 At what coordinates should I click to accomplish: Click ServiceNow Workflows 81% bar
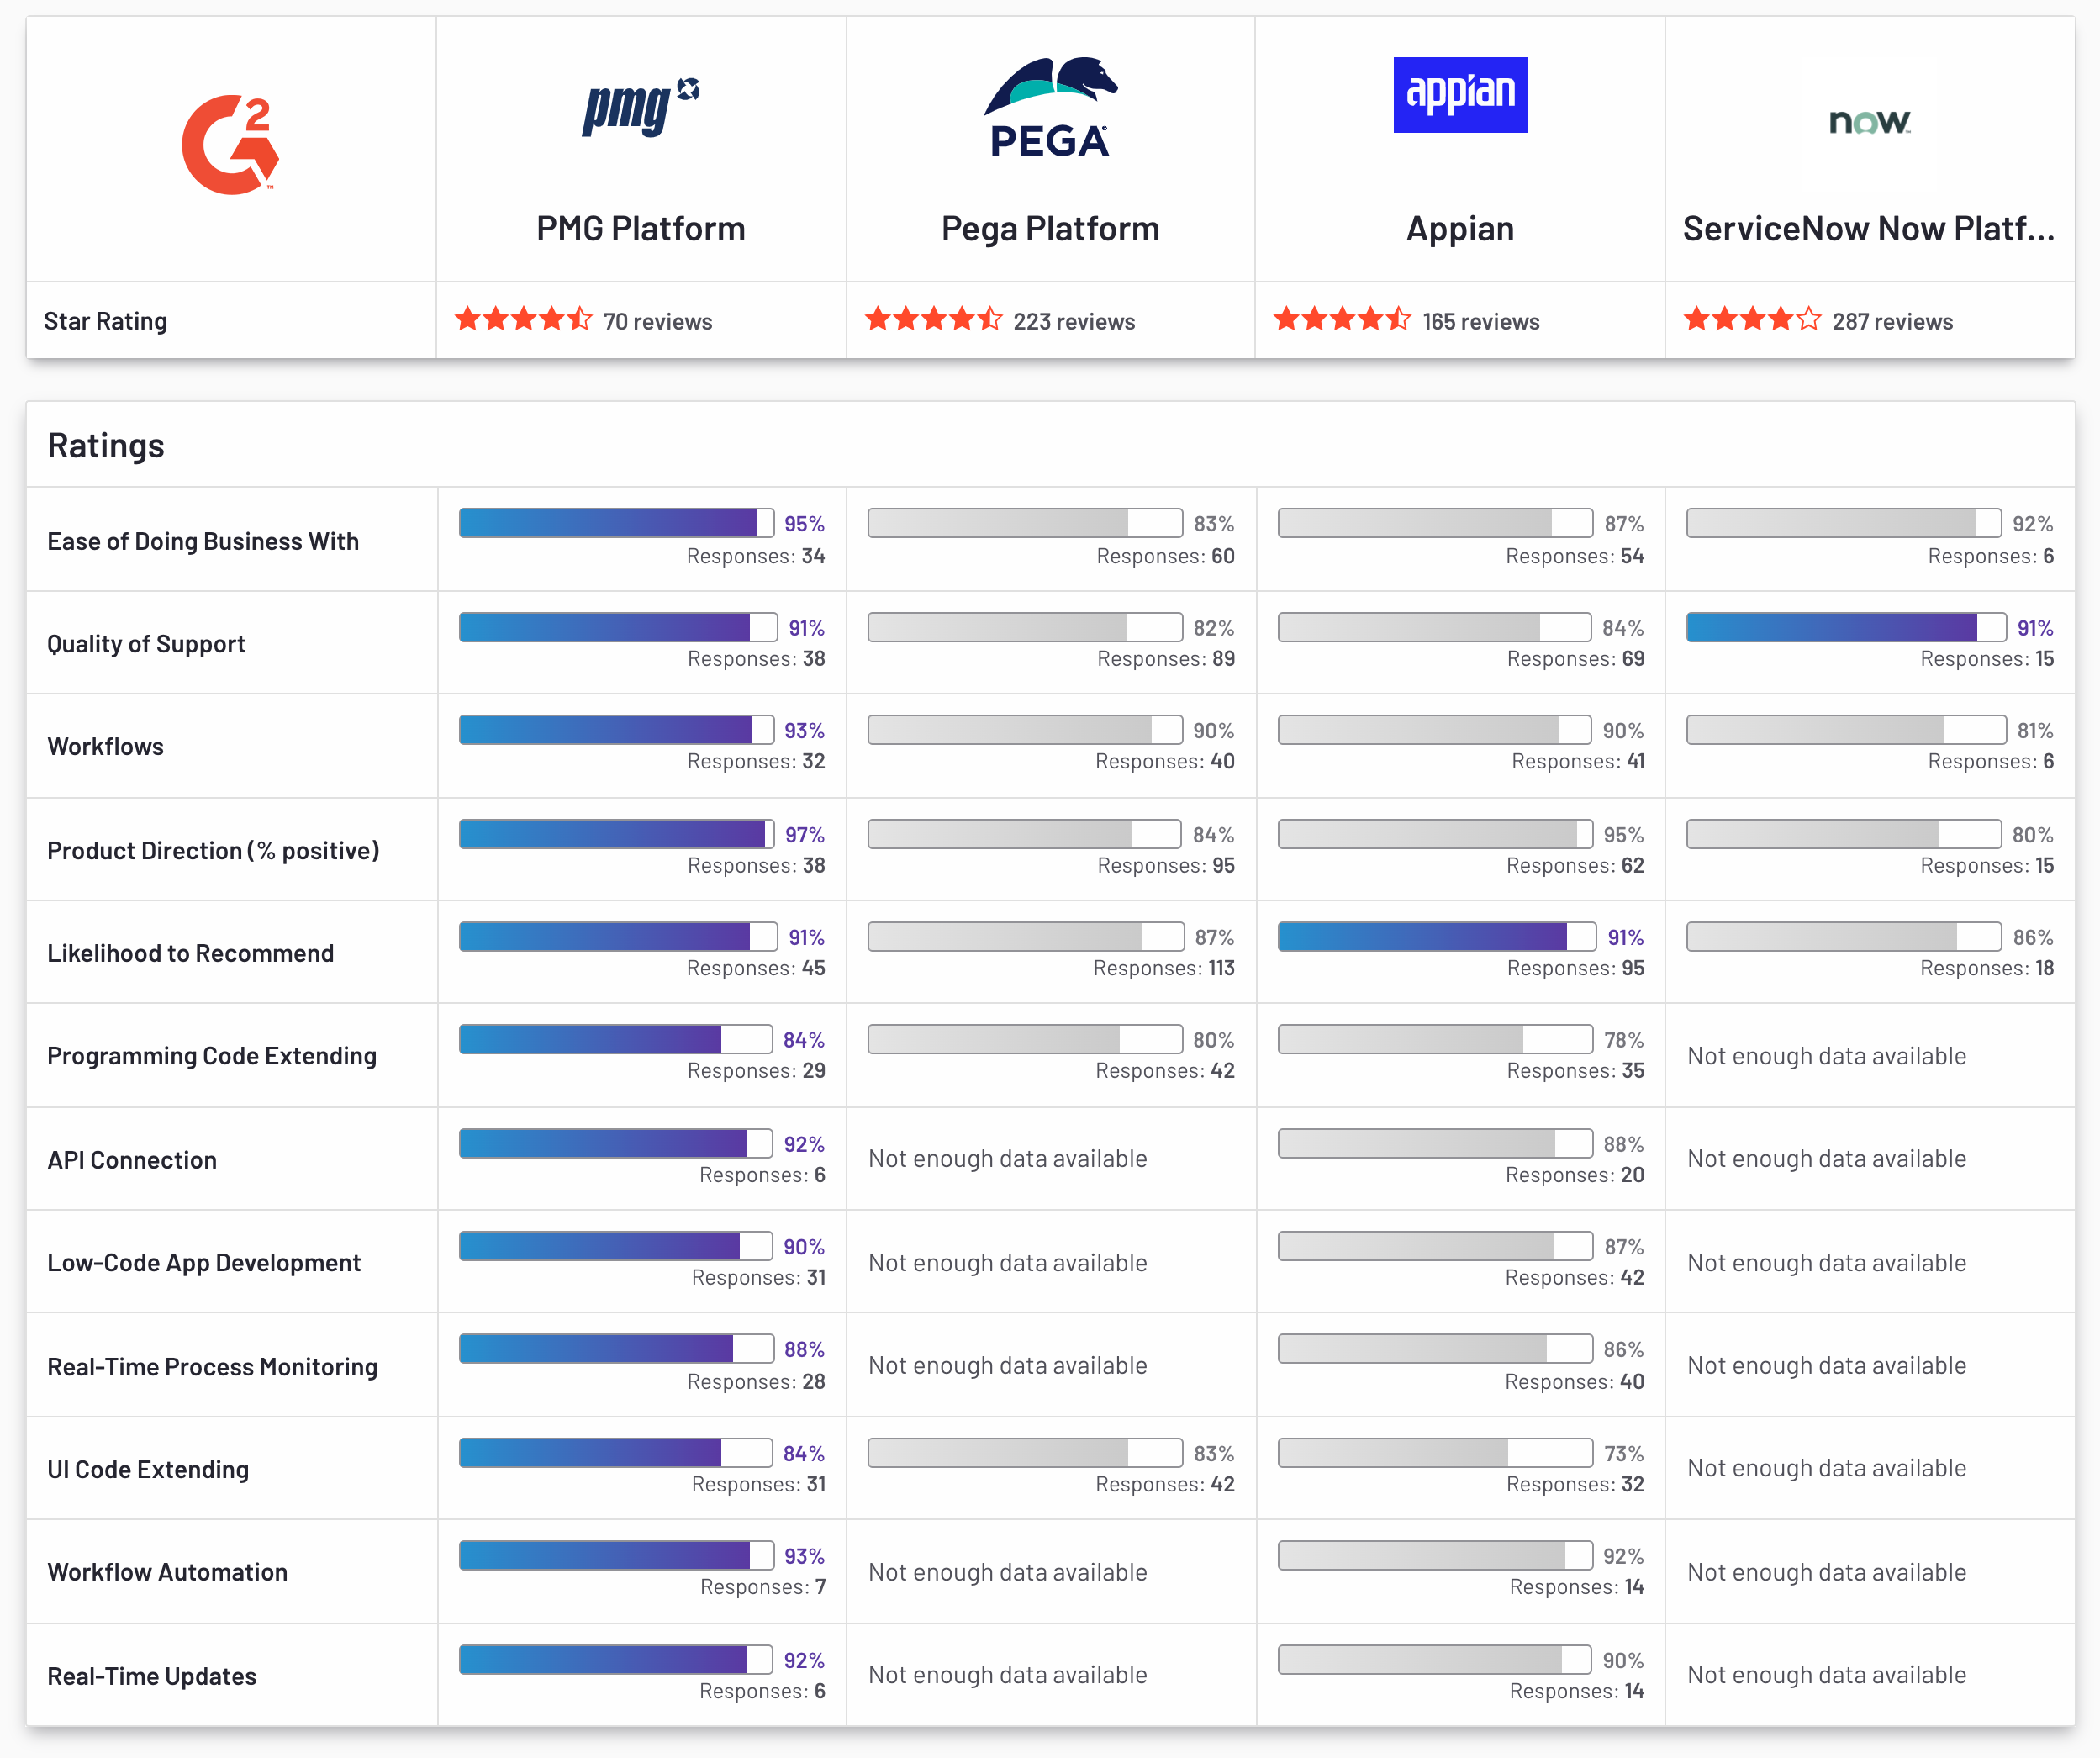pyautogui.click(x=1846, y=730)
